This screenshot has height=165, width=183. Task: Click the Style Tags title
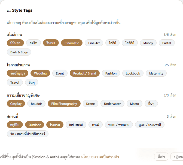coord(22,10)
